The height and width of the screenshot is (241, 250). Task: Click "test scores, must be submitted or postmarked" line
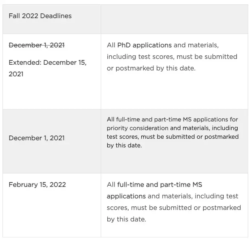click(173, 137)
